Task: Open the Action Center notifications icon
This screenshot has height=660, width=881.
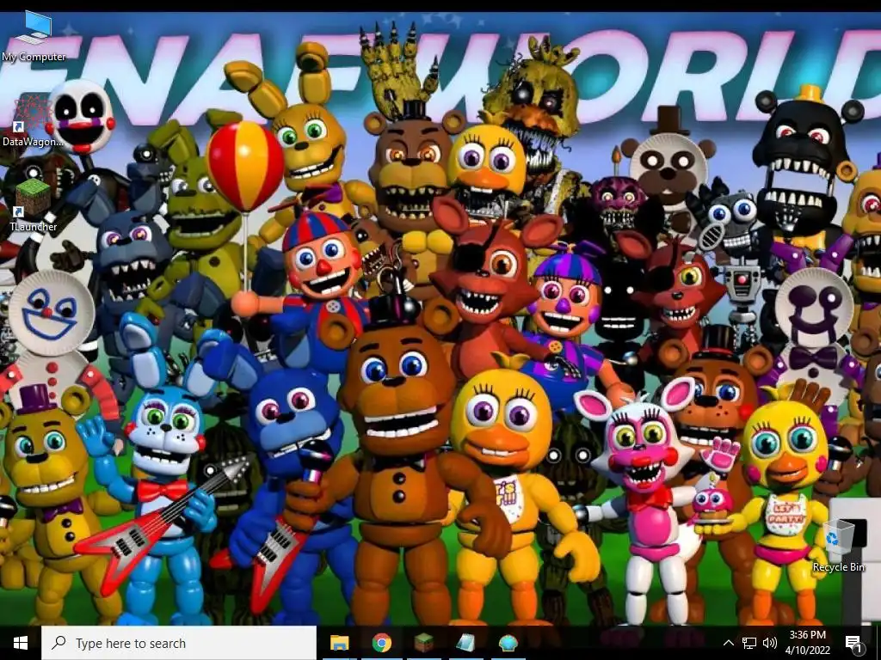Action: click(x=854, y=644)
